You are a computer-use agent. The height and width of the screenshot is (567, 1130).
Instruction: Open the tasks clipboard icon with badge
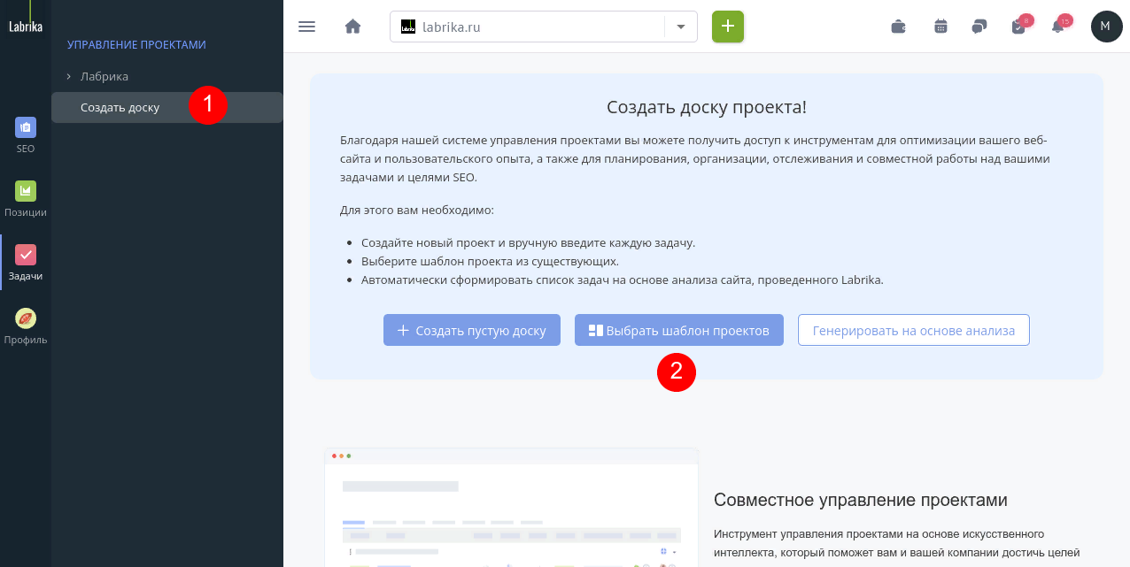1018,27
